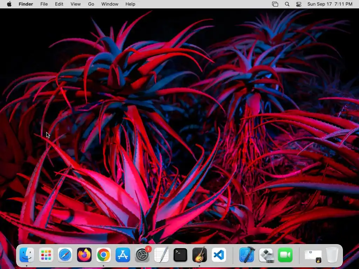Open Spotlight search from the menu bar
This screenshot has height=269, width=359.
(287, 4)
